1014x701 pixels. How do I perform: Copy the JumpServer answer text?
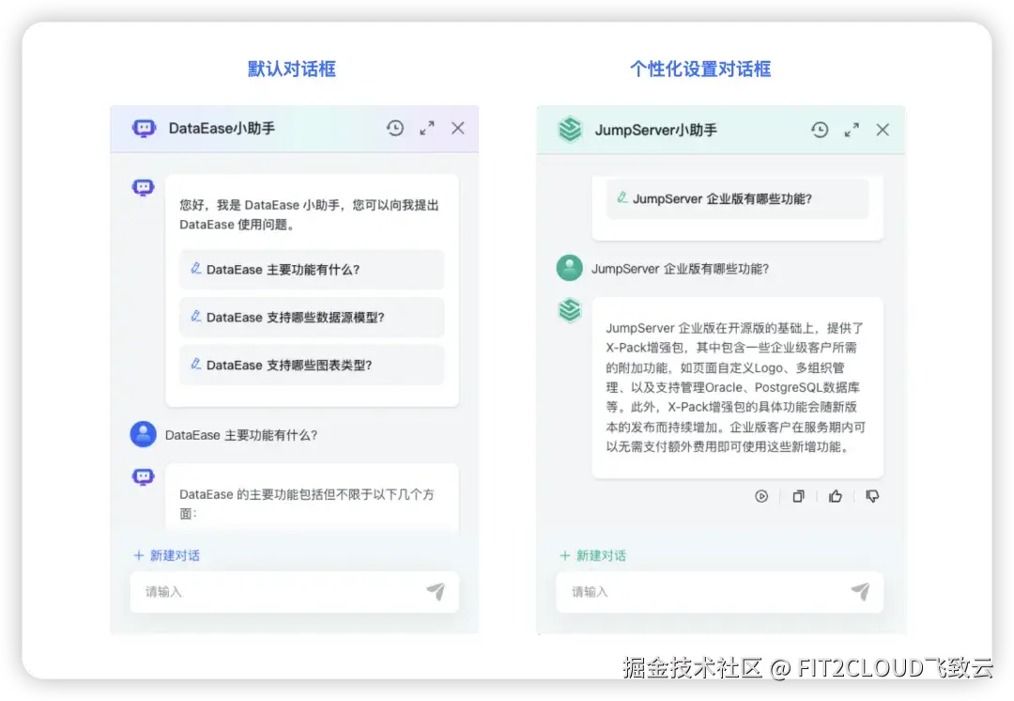(x=799, y=496)
